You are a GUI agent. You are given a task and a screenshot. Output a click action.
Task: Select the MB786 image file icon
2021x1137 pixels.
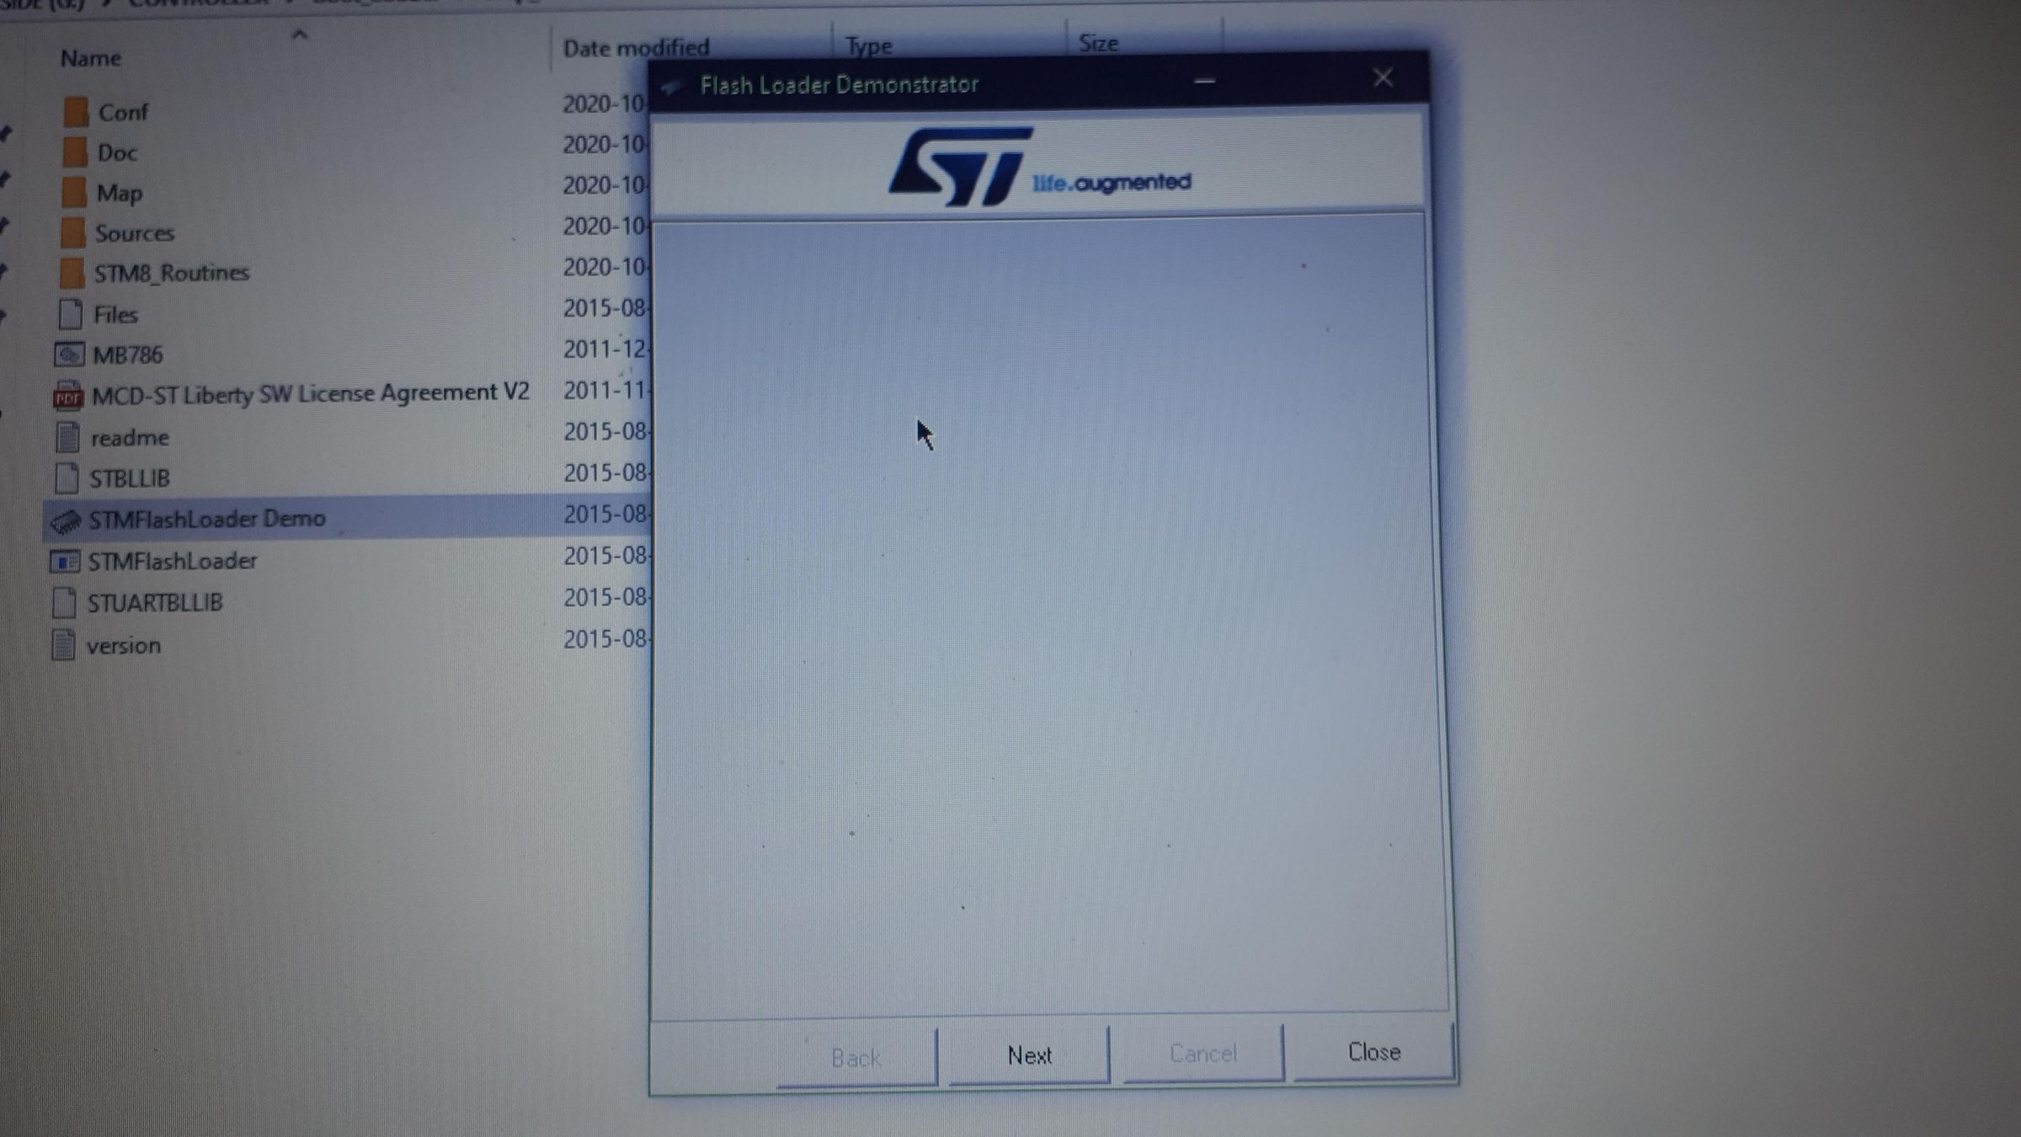pos(69,355)
